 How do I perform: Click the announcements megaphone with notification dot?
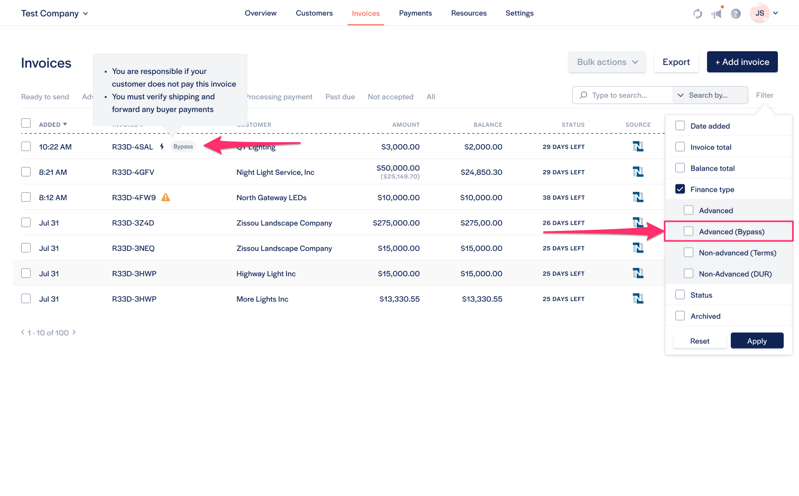click(x=716, y=13)
